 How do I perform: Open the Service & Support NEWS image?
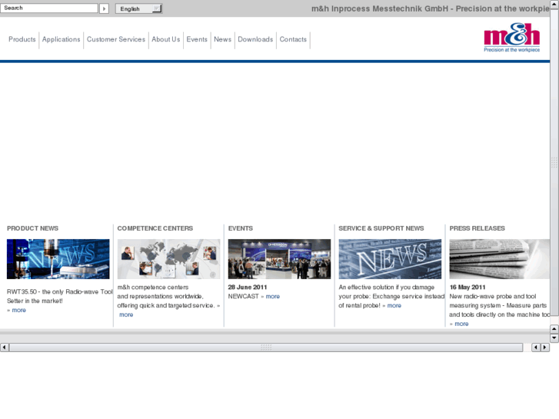390,259
